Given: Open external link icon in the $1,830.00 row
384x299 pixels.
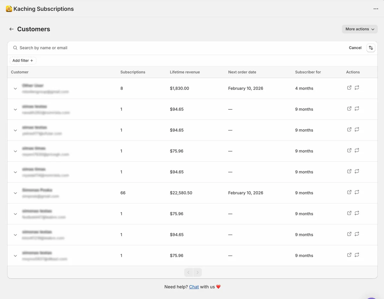Looking at the screenshot, I should pos(349,88).
